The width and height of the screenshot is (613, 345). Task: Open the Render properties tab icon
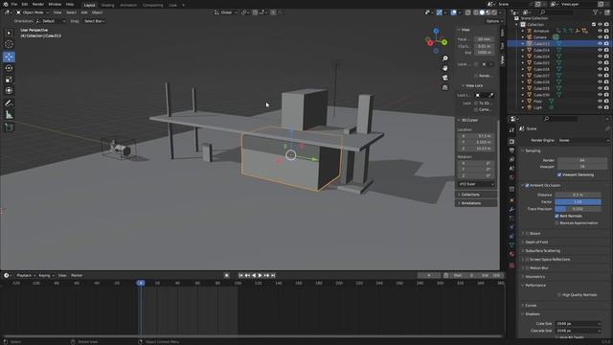point(511,142)
